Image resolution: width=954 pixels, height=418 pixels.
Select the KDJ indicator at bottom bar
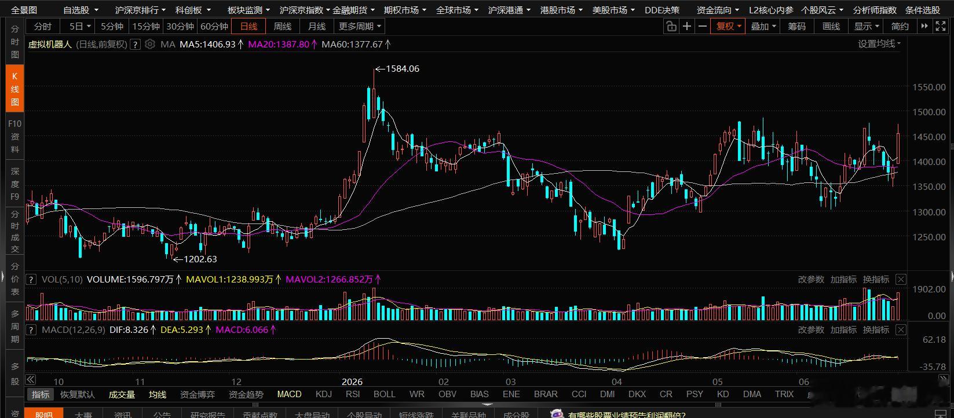pos(324,394)
